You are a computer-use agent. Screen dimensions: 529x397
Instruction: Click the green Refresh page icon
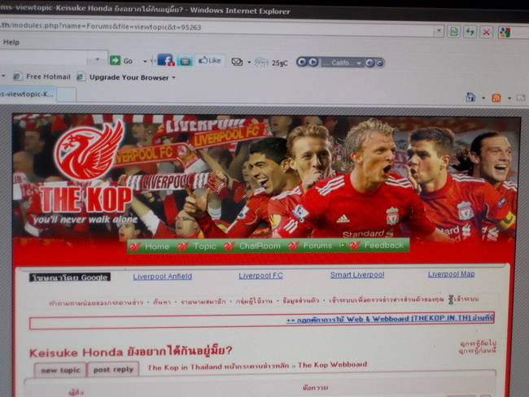coord(470,32)
